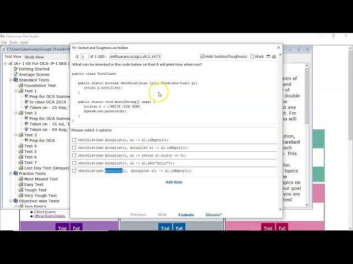
Task: Click the 'Taken on - 31 Jul' result icon
Action: click(26, 124)
